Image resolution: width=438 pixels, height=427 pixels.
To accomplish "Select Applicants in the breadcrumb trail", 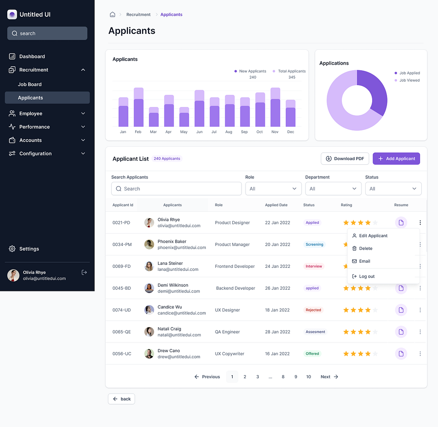I will (171, 14).
